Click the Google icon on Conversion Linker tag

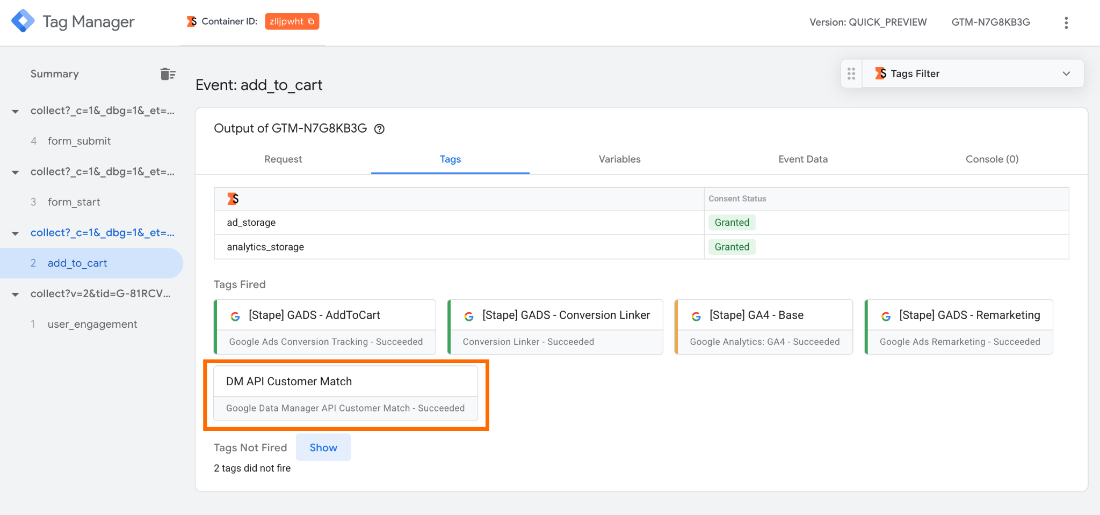469,317
